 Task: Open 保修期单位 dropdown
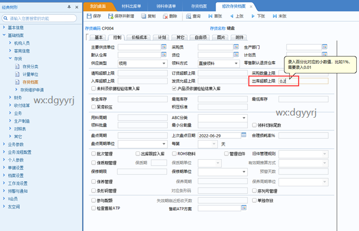244,171
